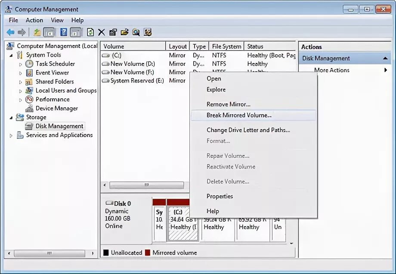Image resolution: width=396 pixels, height=274 pixels.
Task: Click the (C:) 34.64 GB partition block
Action: 183,223
